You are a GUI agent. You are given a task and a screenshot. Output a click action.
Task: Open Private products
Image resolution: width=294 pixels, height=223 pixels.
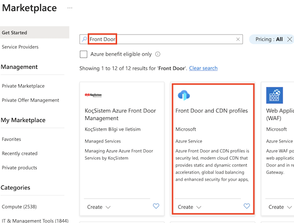click(19, 168)
